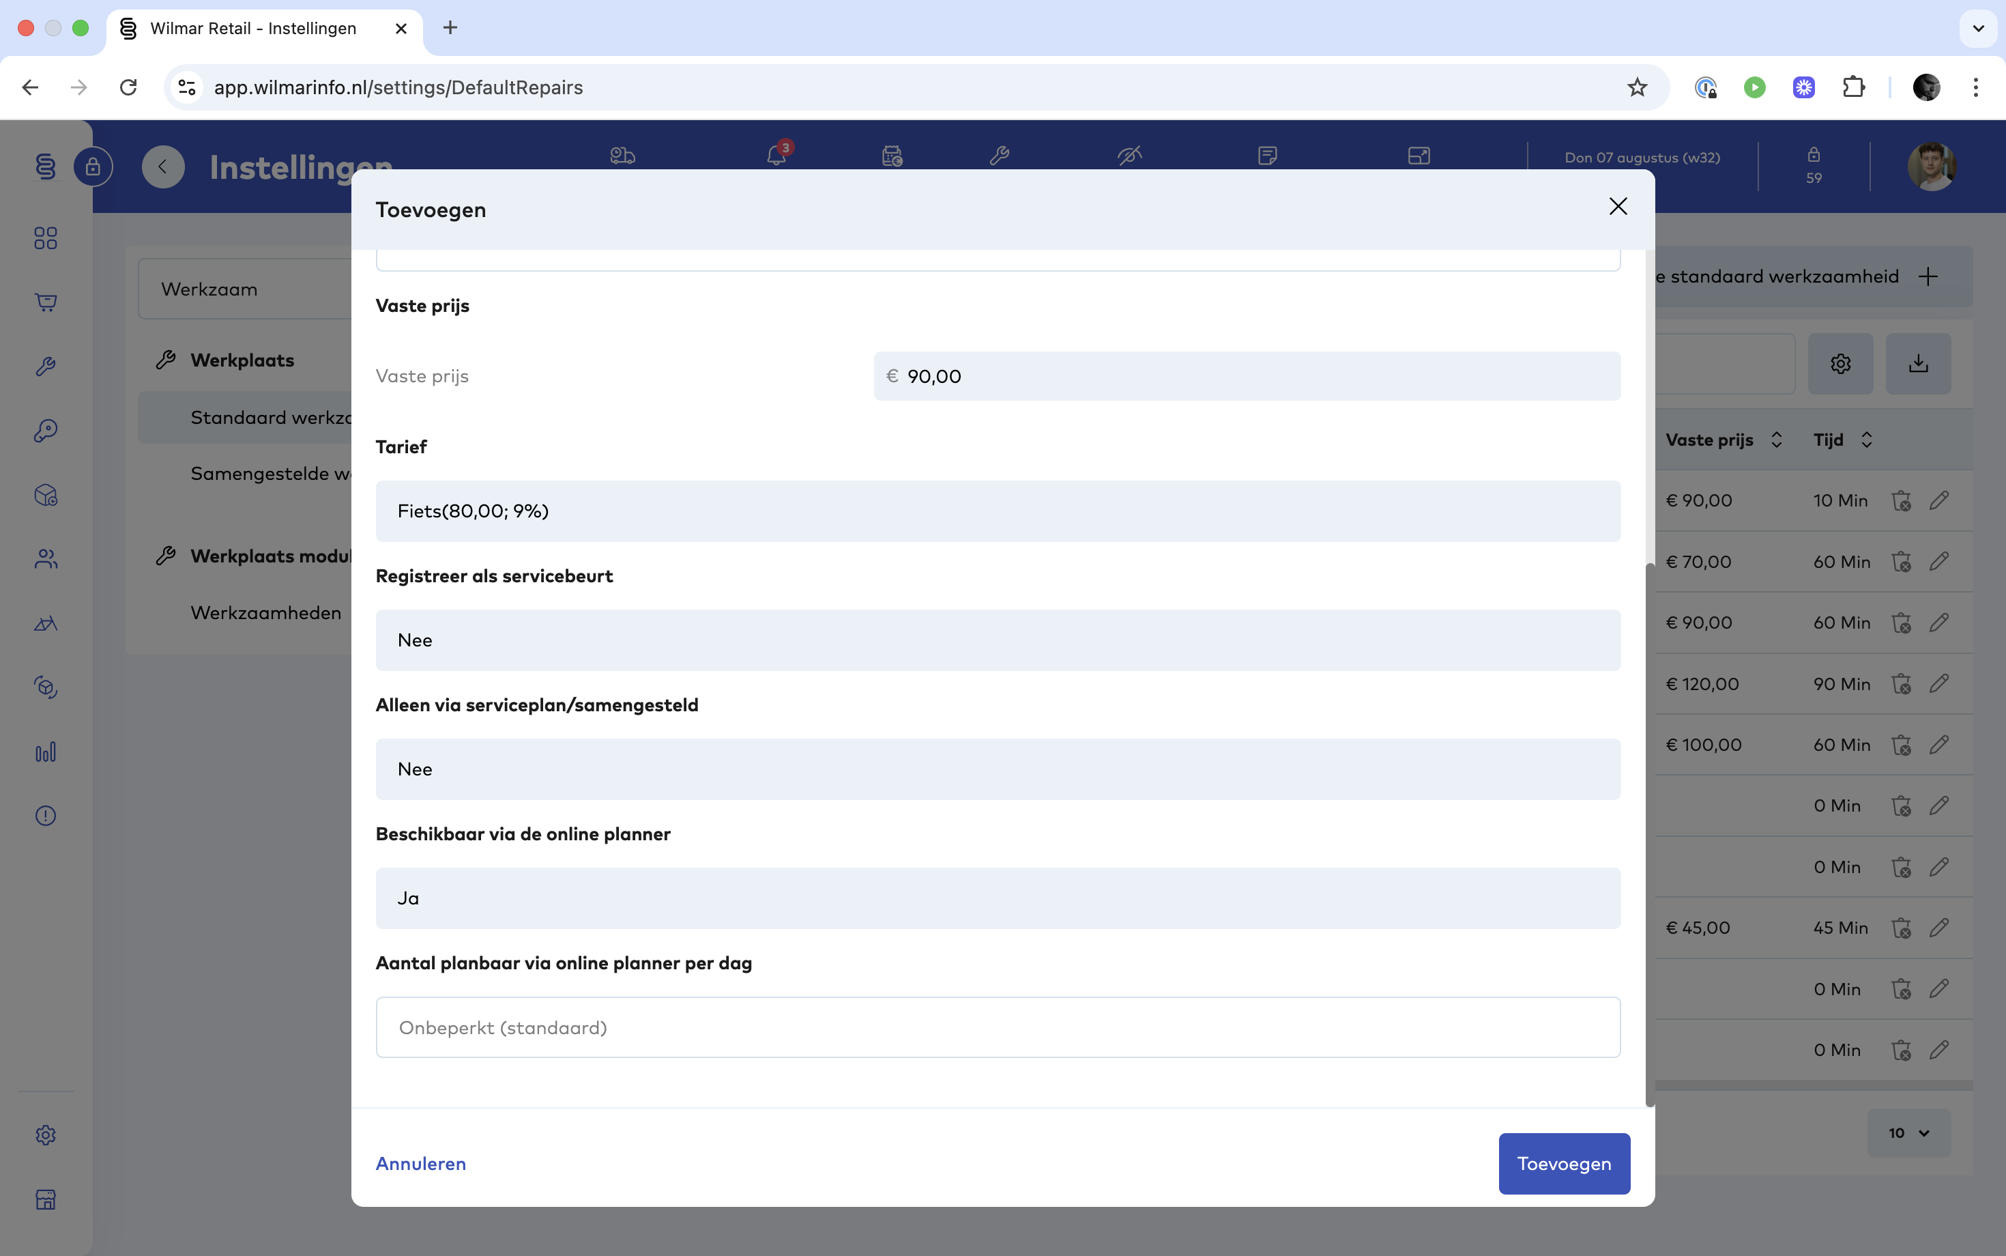
Task: Expand the page size 10 dropdown
Action: 1908,1133
